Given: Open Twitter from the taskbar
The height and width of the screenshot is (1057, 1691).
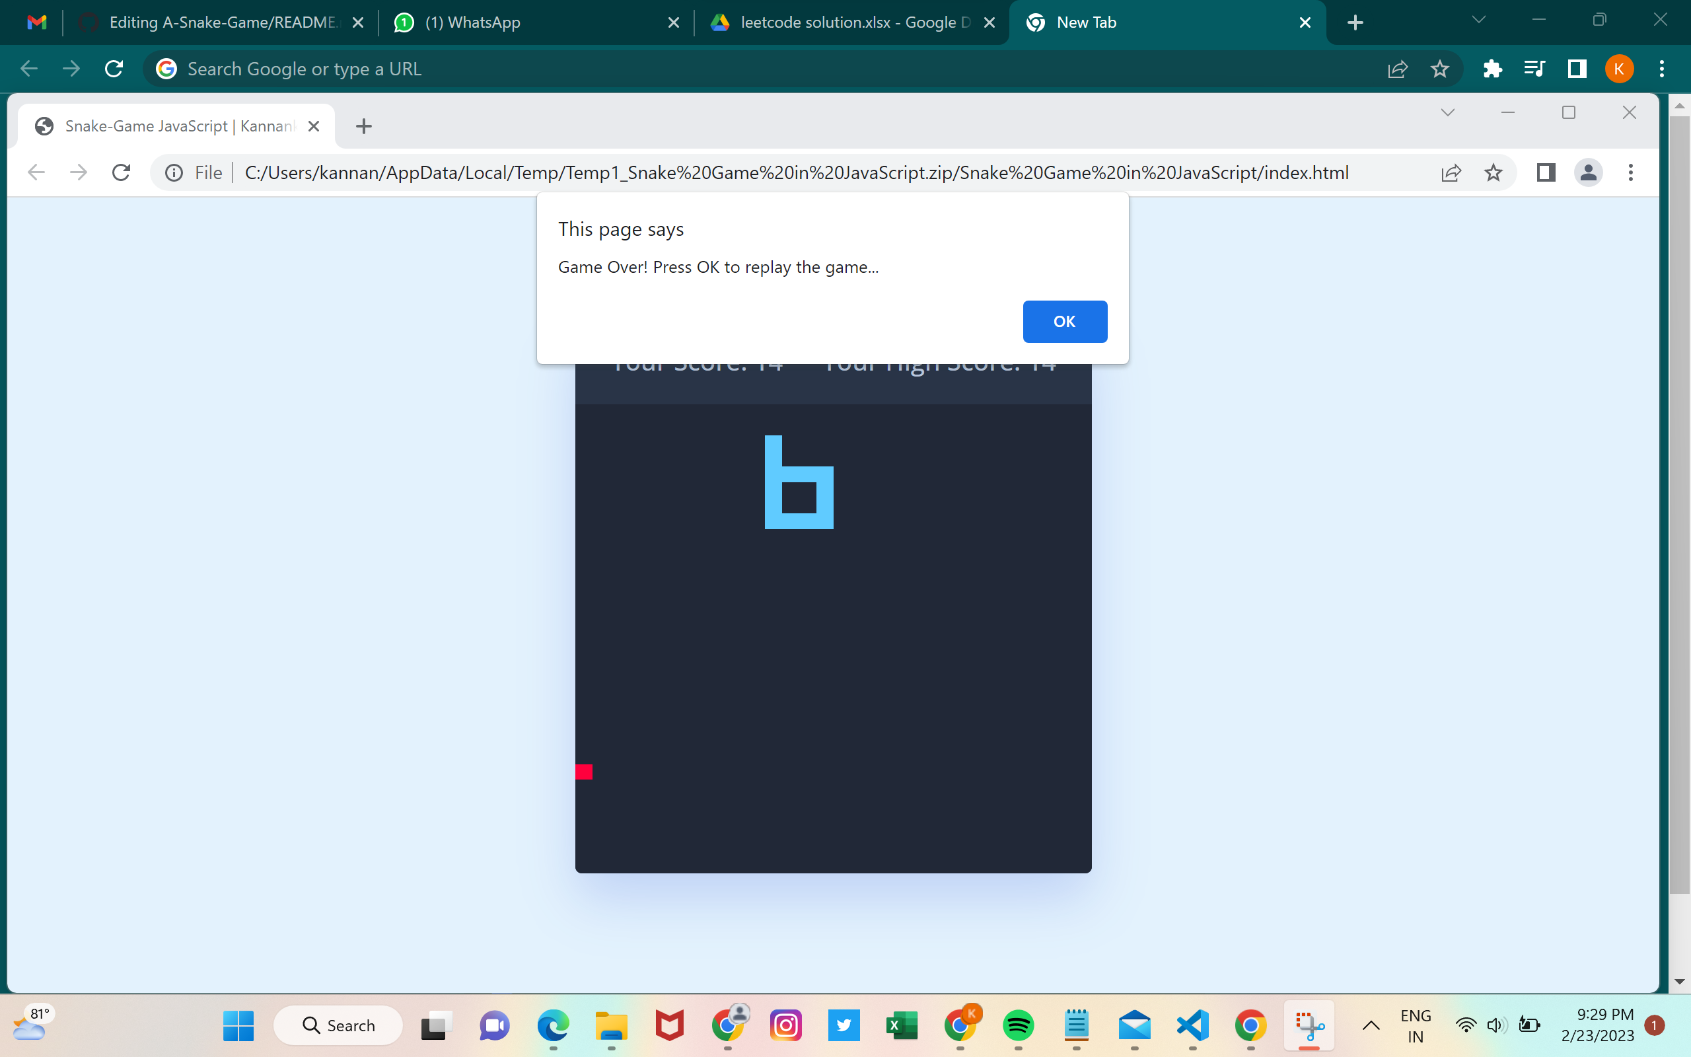Looking at the screenshot, I should (x=844, y=1025).
